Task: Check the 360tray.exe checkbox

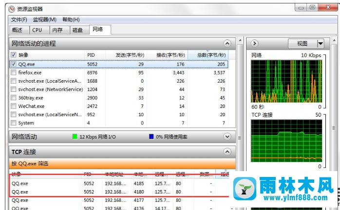Action: (x=14, y=98)
